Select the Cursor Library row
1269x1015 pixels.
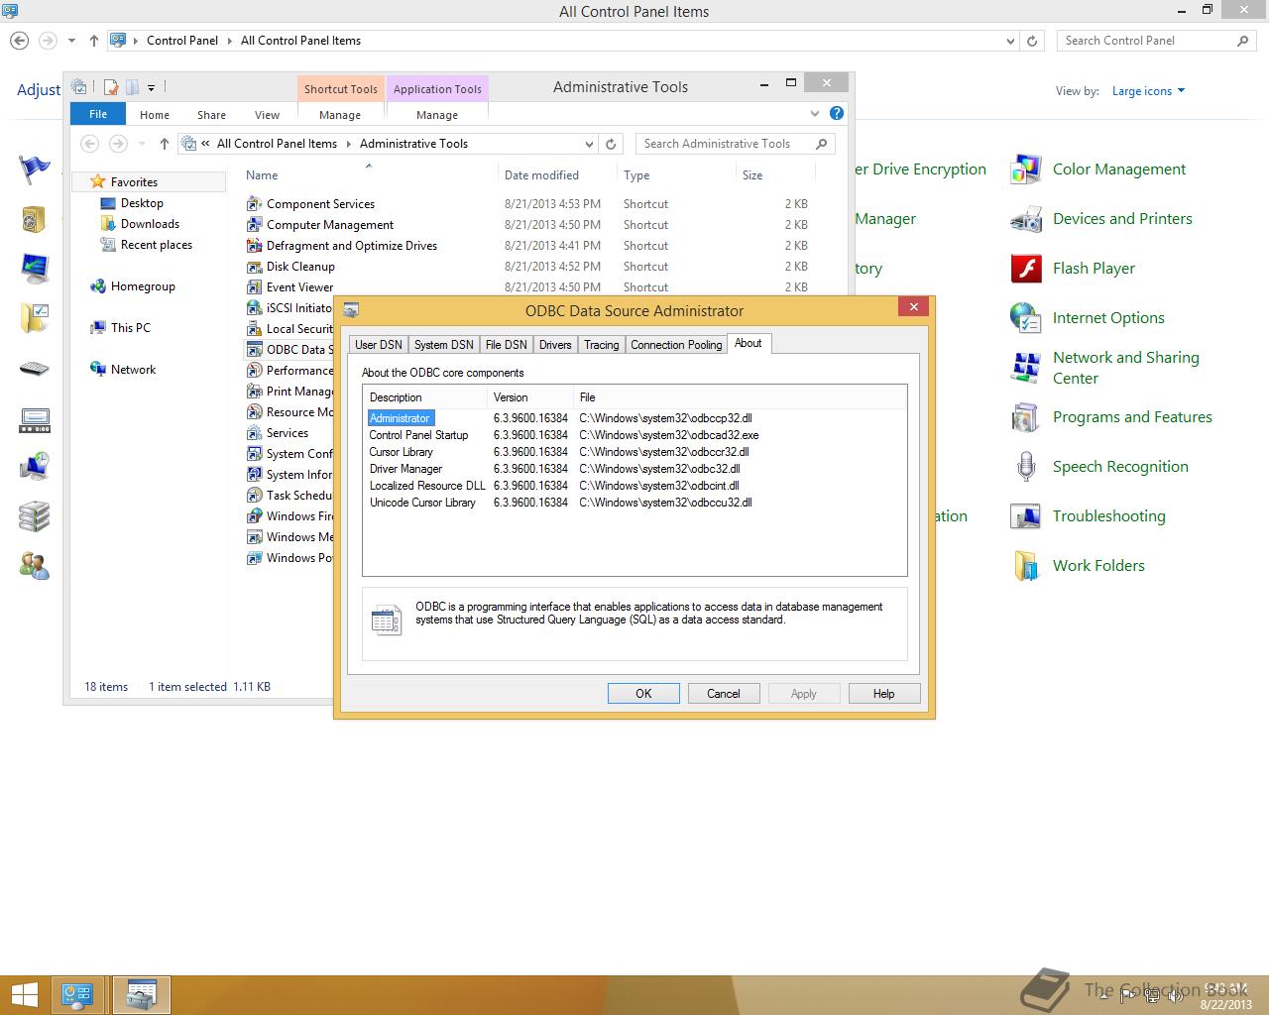coord(634,452)
